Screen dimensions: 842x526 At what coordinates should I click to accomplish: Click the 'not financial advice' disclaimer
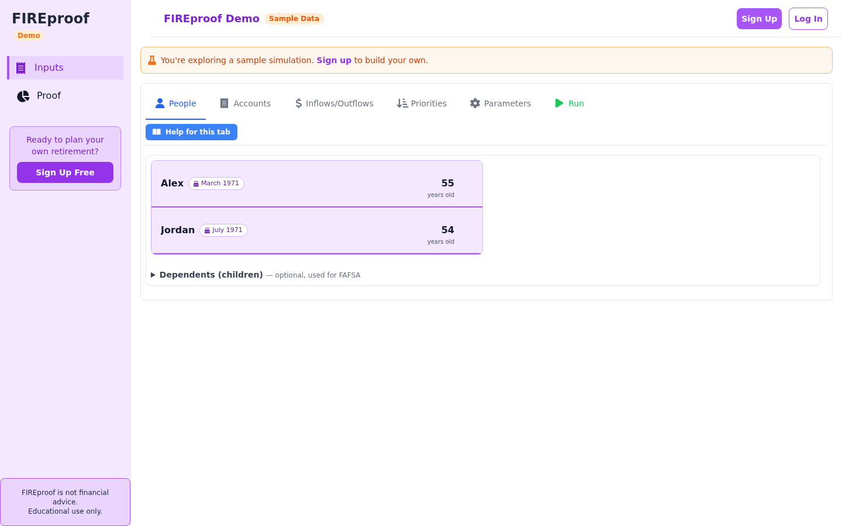click(65, 502)
